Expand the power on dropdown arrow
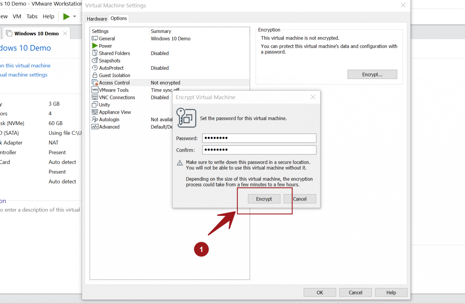The image size is (465, 304). pos(74,17)
